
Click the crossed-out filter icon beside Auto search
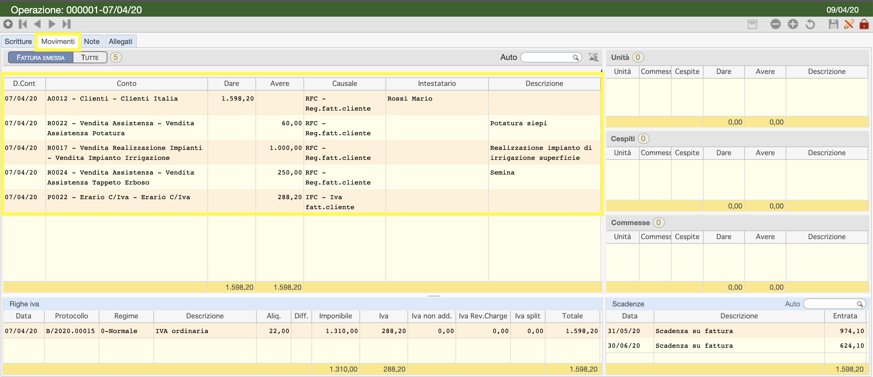point(594,57)
